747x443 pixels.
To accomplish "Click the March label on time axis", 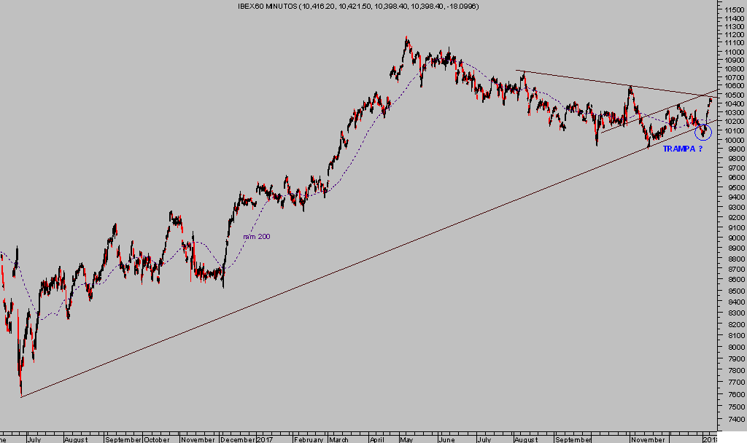I will tap(338, 439).
